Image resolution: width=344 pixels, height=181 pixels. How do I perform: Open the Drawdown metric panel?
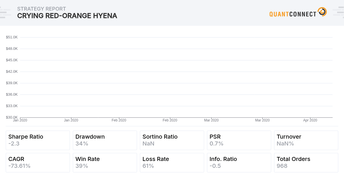[105, 140]
